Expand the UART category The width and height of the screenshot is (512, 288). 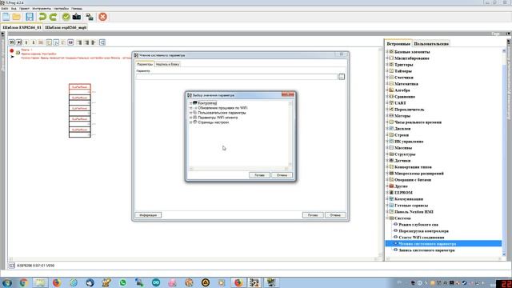pos(387,103)
